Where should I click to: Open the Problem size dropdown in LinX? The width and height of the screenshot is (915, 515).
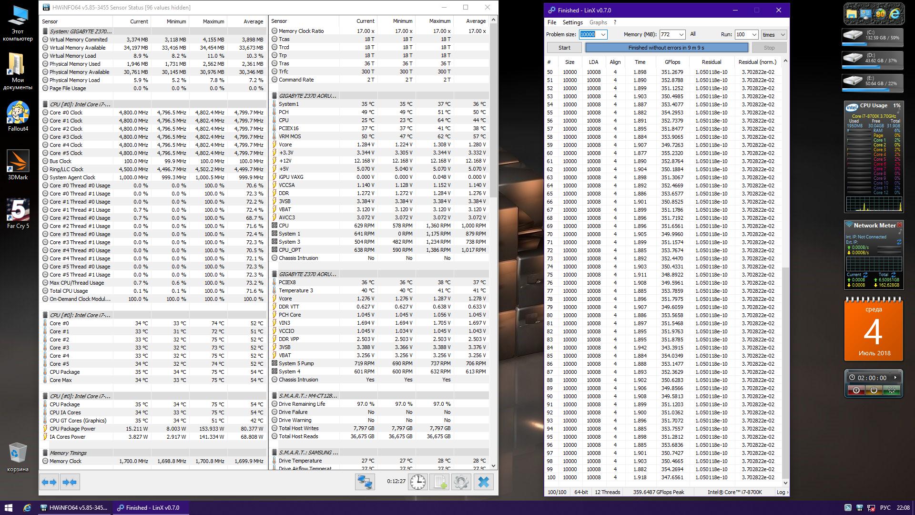click(603, 34)
